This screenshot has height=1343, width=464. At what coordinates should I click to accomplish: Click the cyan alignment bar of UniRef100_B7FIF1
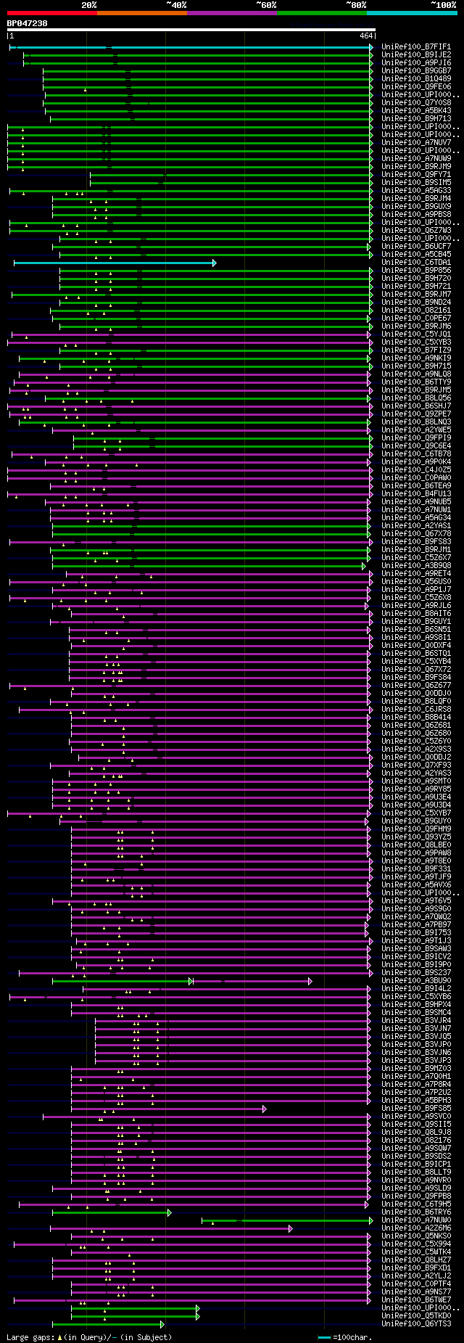coord(191,47)
